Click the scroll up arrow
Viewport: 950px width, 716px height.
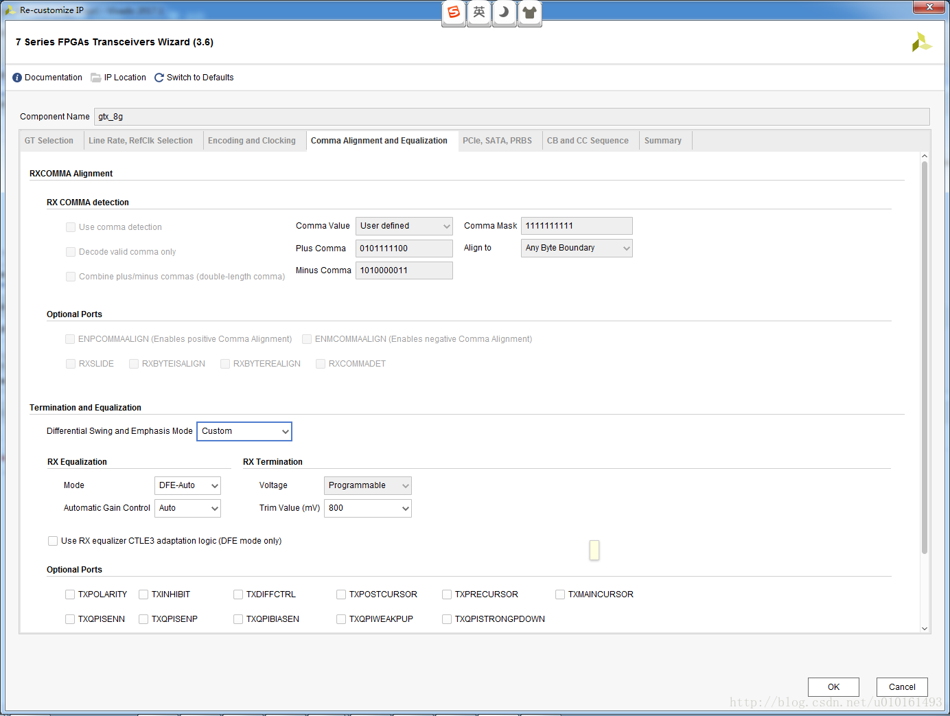click(925, 157)
